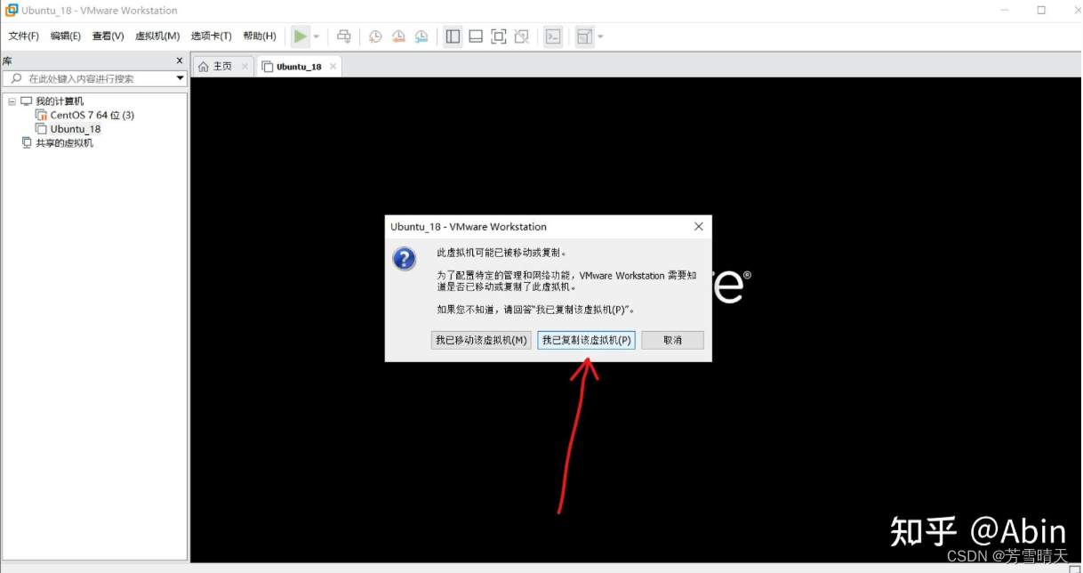The image size is (1083, 573).
Task: Take a snapshot using the clock icon
Action: tap(375, 36)
